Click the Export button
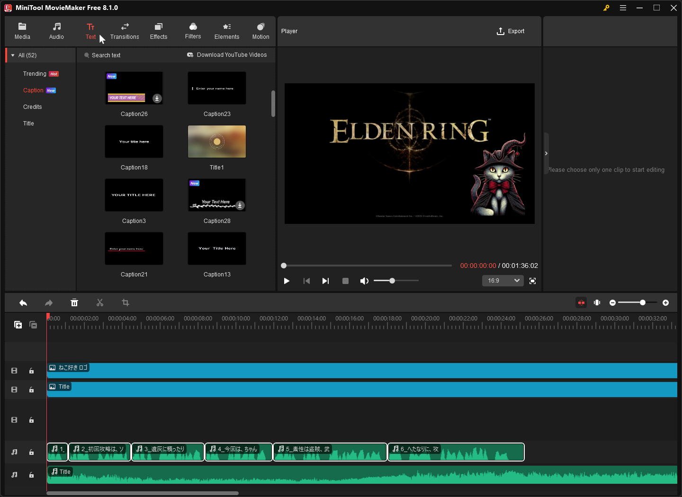 pyautogui.click(x=511, y=31)
